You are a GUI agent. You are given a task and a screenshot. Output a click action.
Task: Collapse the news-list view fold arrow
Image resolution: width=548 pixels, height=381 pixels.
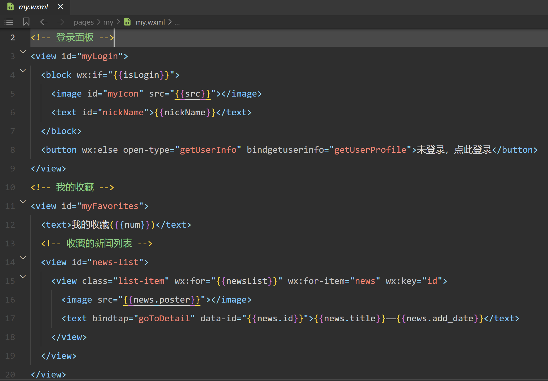click(x=23, y=258)
